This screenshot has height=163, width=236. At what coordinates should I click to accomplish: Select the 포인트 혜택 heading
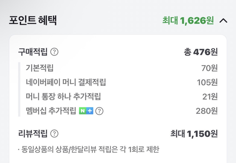tap(33, 21)
